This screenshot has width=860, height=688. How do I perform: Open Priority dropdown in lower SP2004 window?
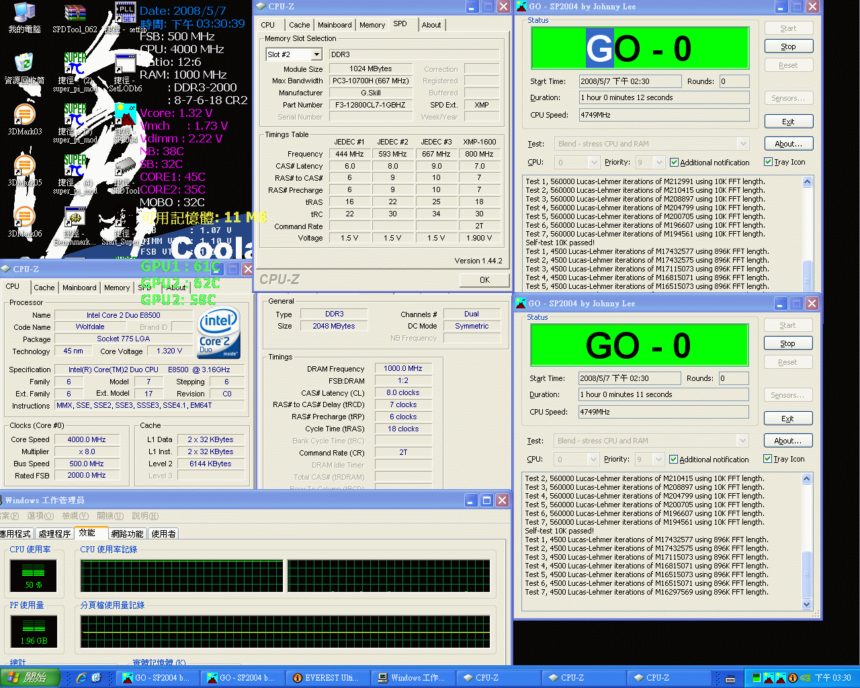[658, 460]
